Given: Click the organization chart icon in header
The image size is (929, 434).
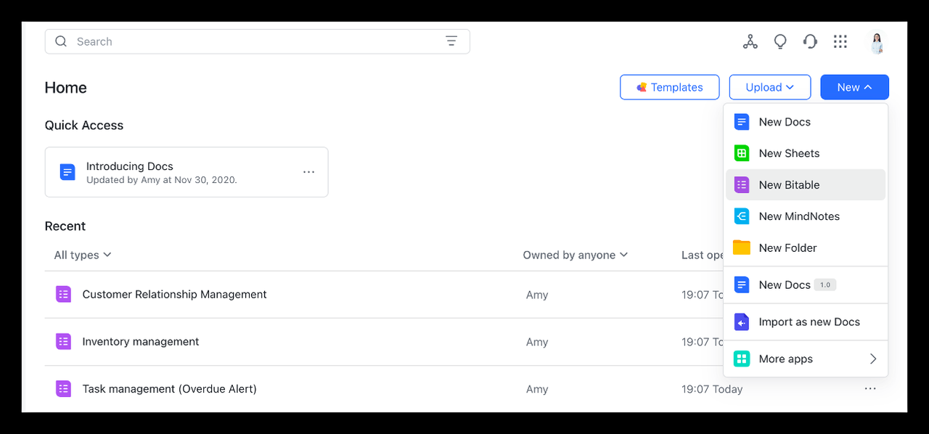Looking at the screenshot, I should point(750,42).
